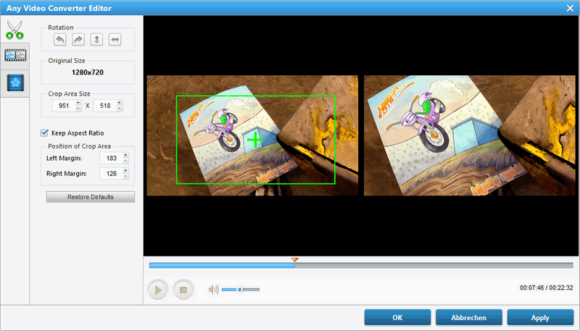
Task: Decrease Right Margin value
Action: coord(125,176)
